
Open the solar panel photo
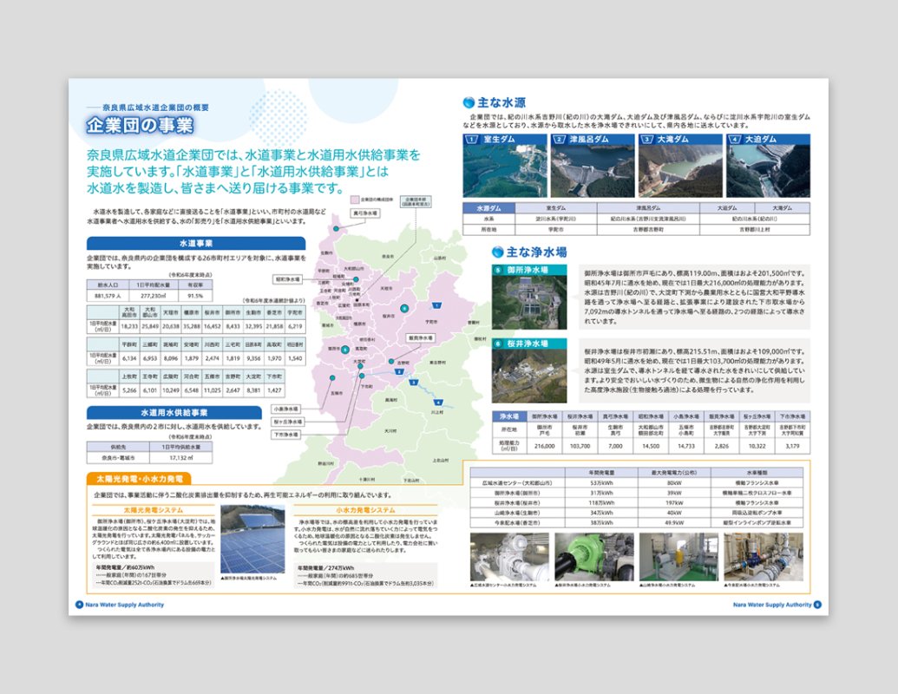coord(252,539)
